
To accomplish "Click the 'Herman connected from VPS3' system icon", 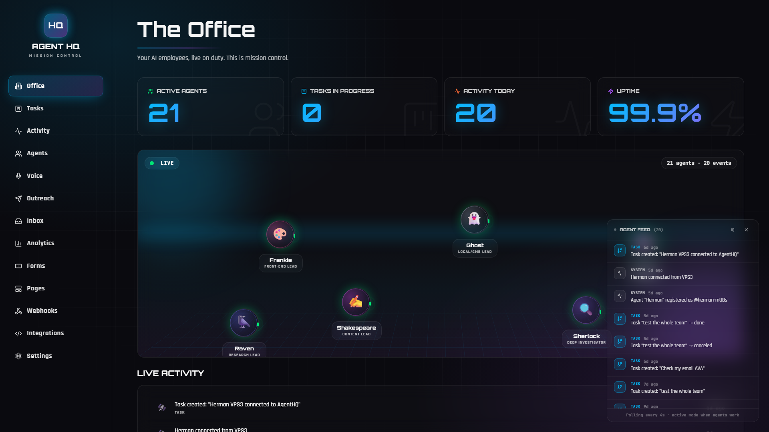I will tap(620, 273).
